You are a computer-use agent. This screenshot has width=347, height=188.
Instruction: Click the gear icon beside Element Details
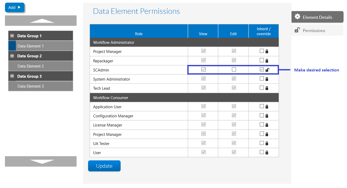click(x=297, y=17)
